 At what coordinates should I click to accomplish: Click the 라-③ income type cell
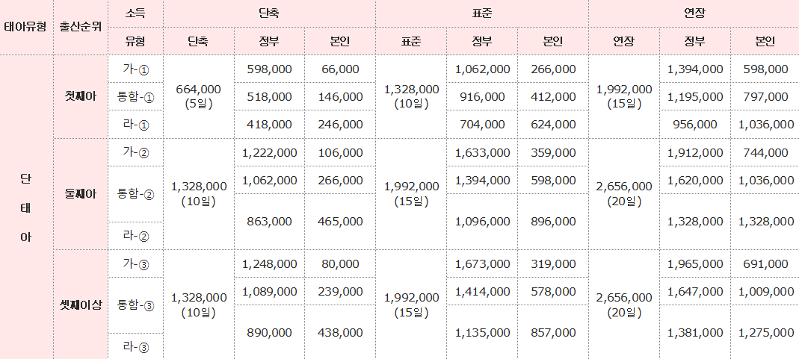click(135, 347)
